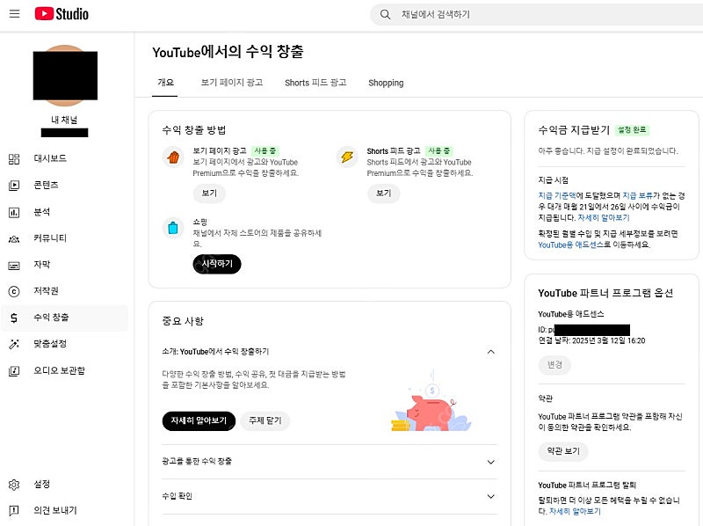The height and width of the screenshot is (526, 703).
Task: Click the 약관 보기 button
Action: [563, 451]
